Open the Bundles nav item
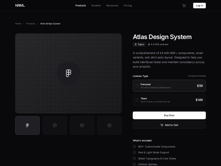Viewport: 221px width, 166px height. tap(96, 6)
